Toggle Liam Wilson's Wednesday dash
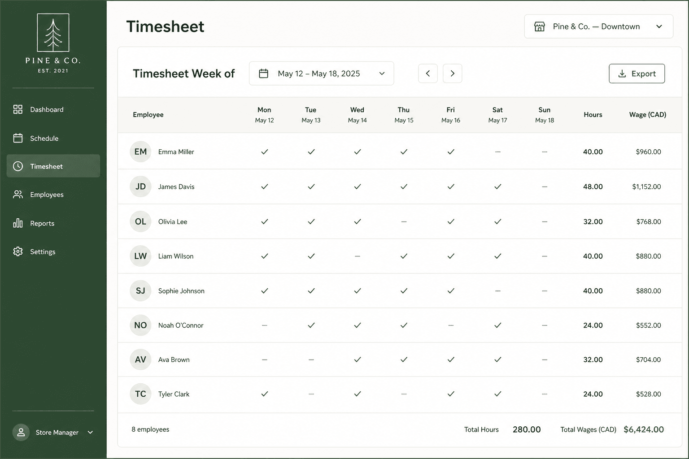This screenshot has width=689, height=459. [358, 256]
